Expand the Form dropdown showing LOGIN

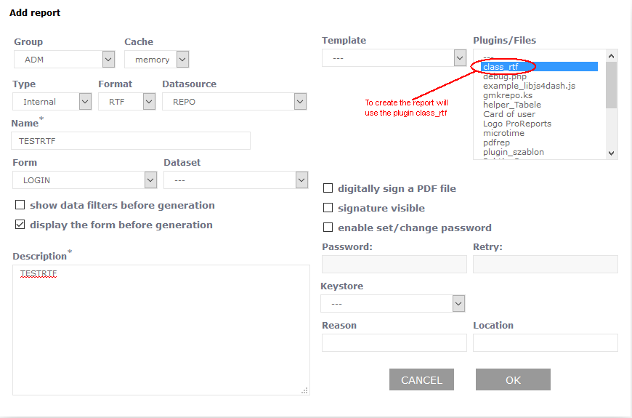pos(85,180)
